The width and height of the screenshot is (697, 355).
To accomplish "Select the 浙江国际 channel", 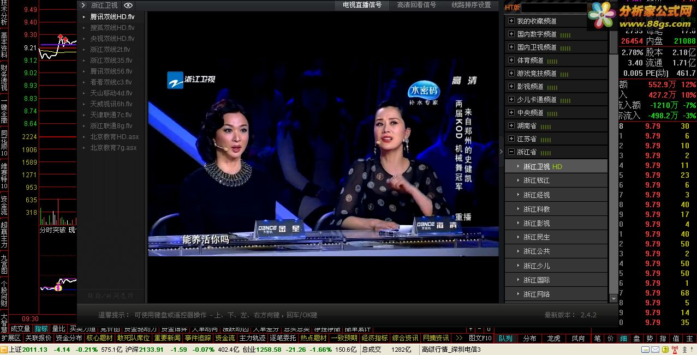I will (556, 280).
